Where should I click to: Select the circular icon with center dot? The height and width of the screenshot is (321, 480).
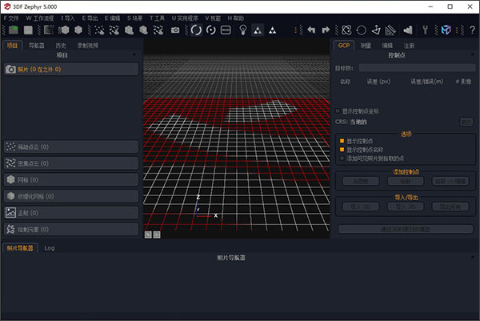[x=211, y=30]
